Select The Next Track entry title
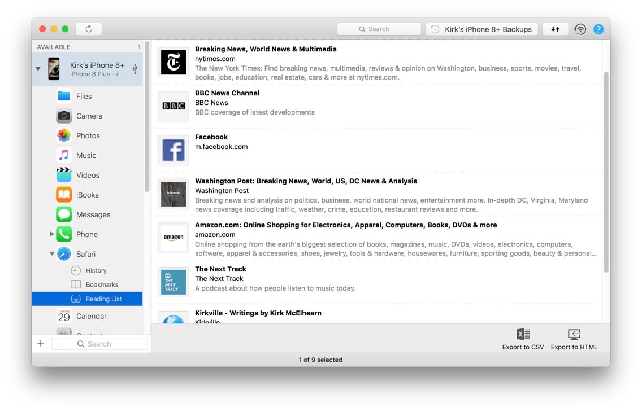Viewport: 642px width, 412px height. [220, 269]
